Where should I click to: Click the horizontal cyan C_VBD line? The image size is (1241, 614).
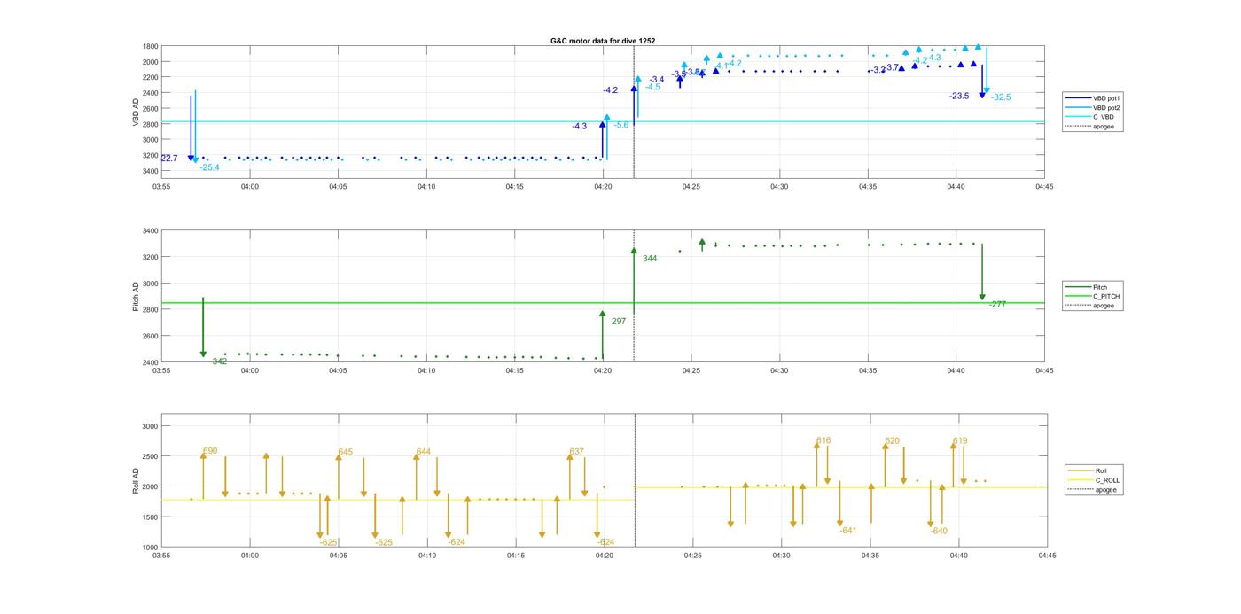click(x=603, y=122)
